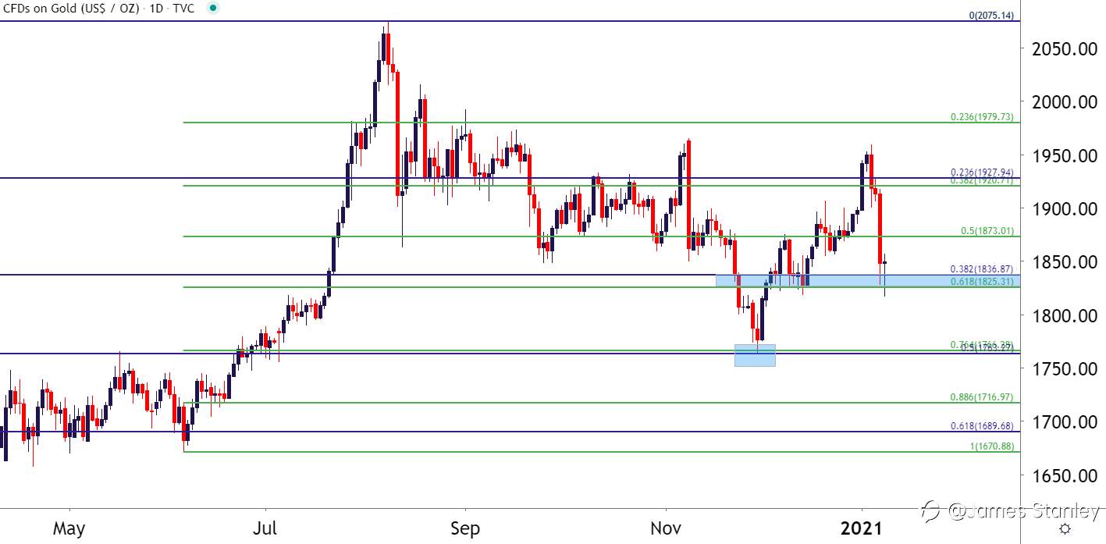
Task: Select the 0(2075.14) Fibonacci label
Action: 991,16
